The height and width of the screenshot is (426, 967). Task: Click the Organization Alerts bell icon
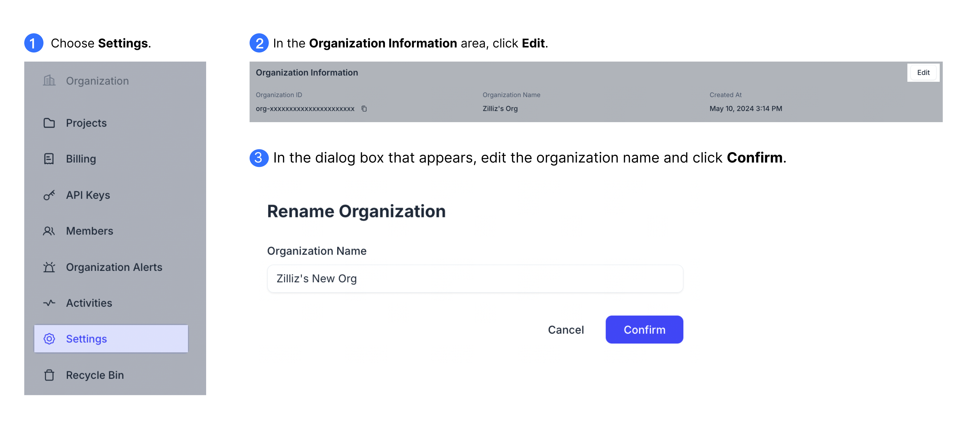49,266
